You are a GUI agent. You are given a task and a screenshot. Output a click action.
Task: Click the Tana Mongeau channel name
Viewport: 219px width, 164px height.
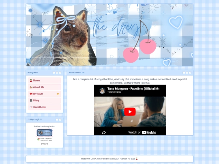tap(114, 92)
